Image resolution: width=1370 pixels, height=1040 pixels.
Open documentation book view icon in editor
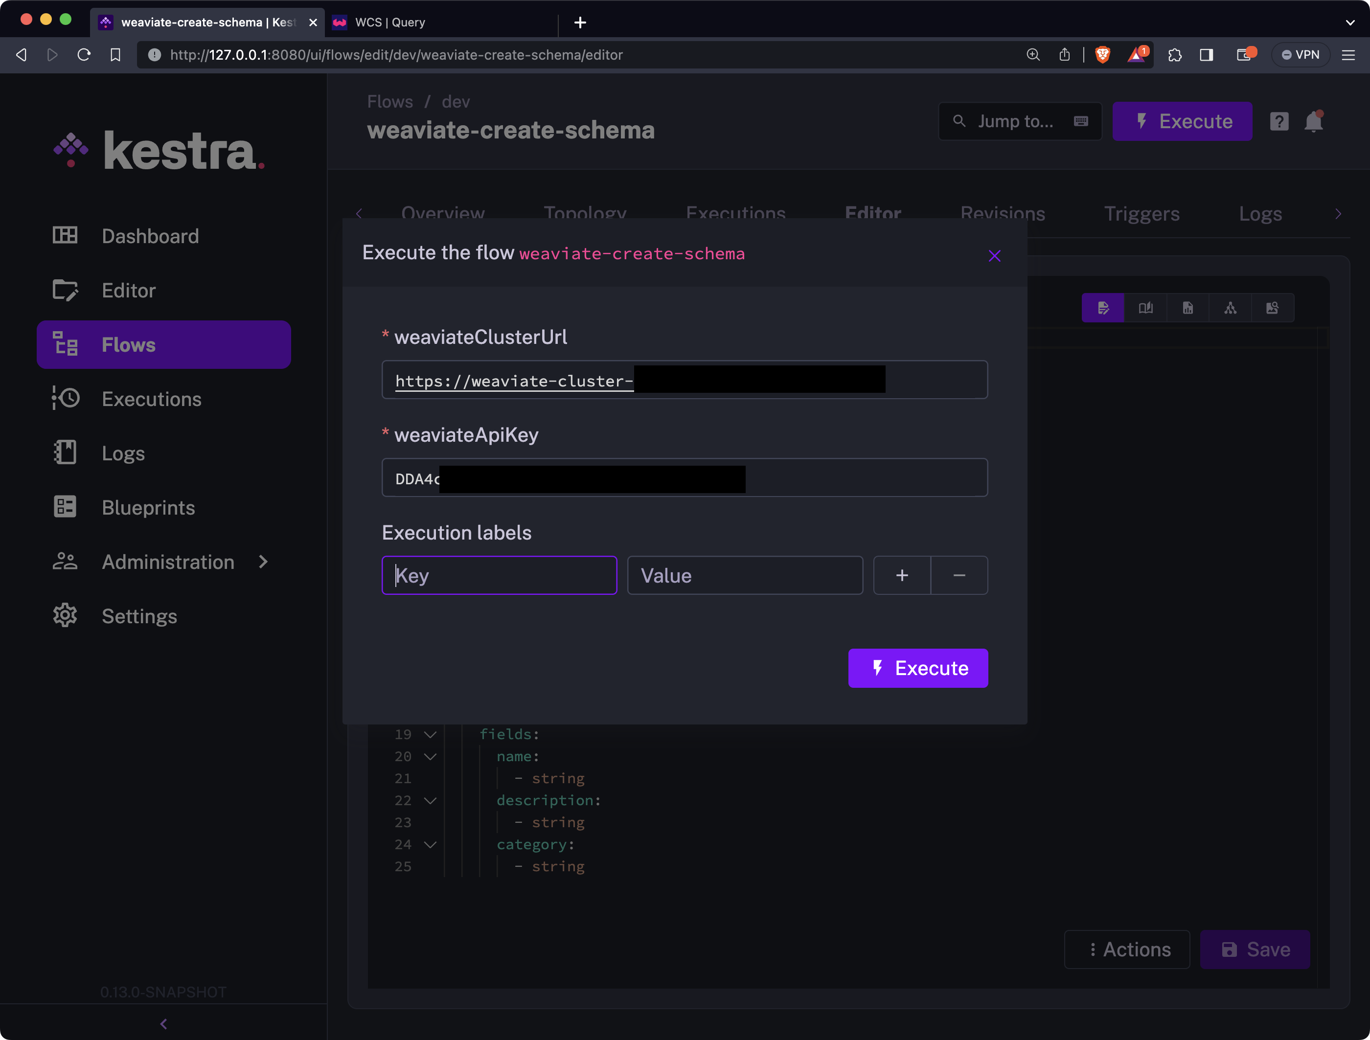click(x=1145, y=308)
